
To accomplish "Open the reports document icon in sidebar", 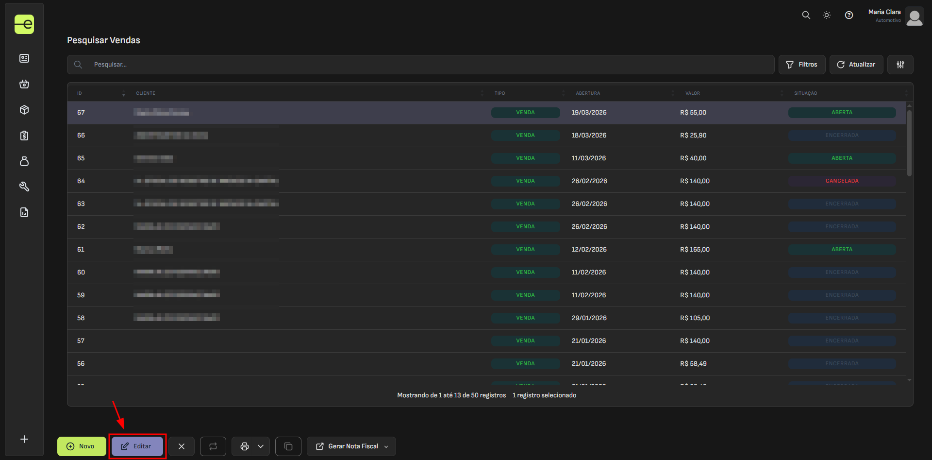I will coord(24,212).
